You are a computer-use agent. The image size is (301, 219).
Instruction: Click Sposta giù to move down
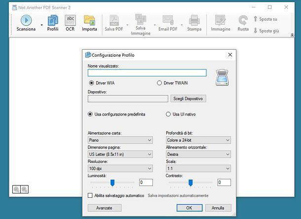(266, 31)
